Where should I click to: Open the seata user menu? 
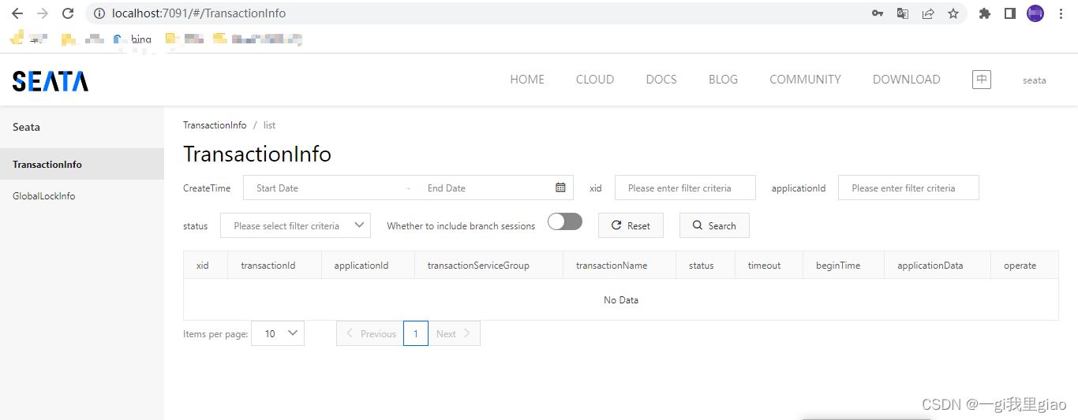(x=1035, y=80)
